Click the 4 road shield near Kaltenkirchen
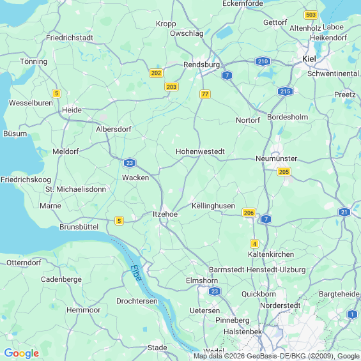 (x=254, y=243)
